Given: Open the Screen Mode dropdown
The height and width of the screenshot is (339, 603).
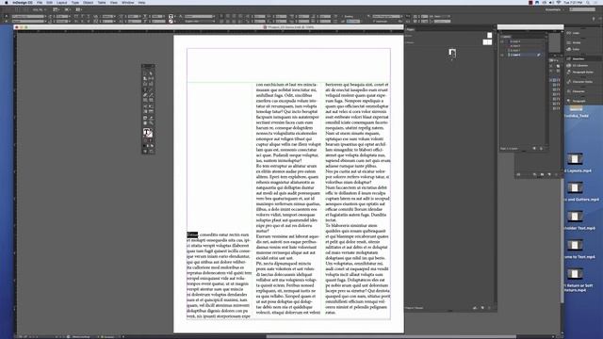Looking at the screenshot, I should [x=68, y=9].
